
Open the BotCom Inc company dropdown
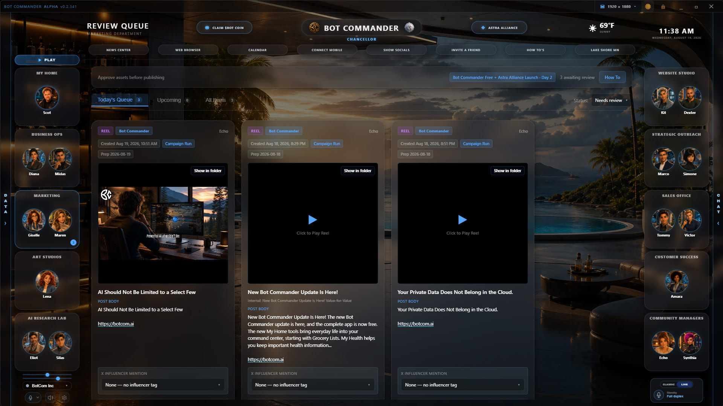click(47, 386)
